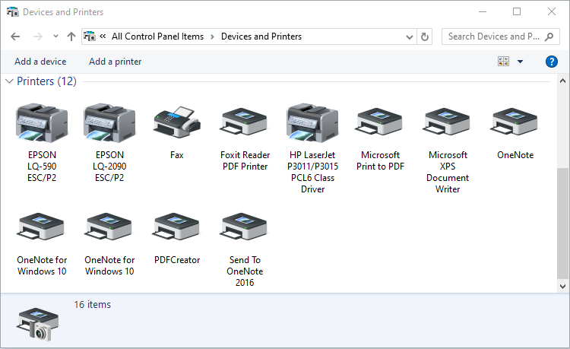Click Add a device

coord(40,62)
